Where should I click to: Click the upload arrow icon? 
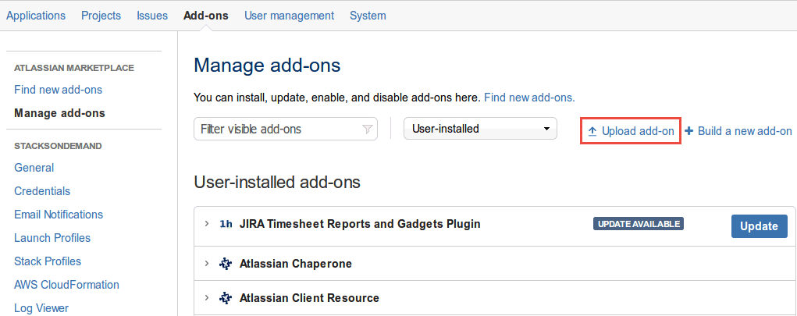(592, 132)
